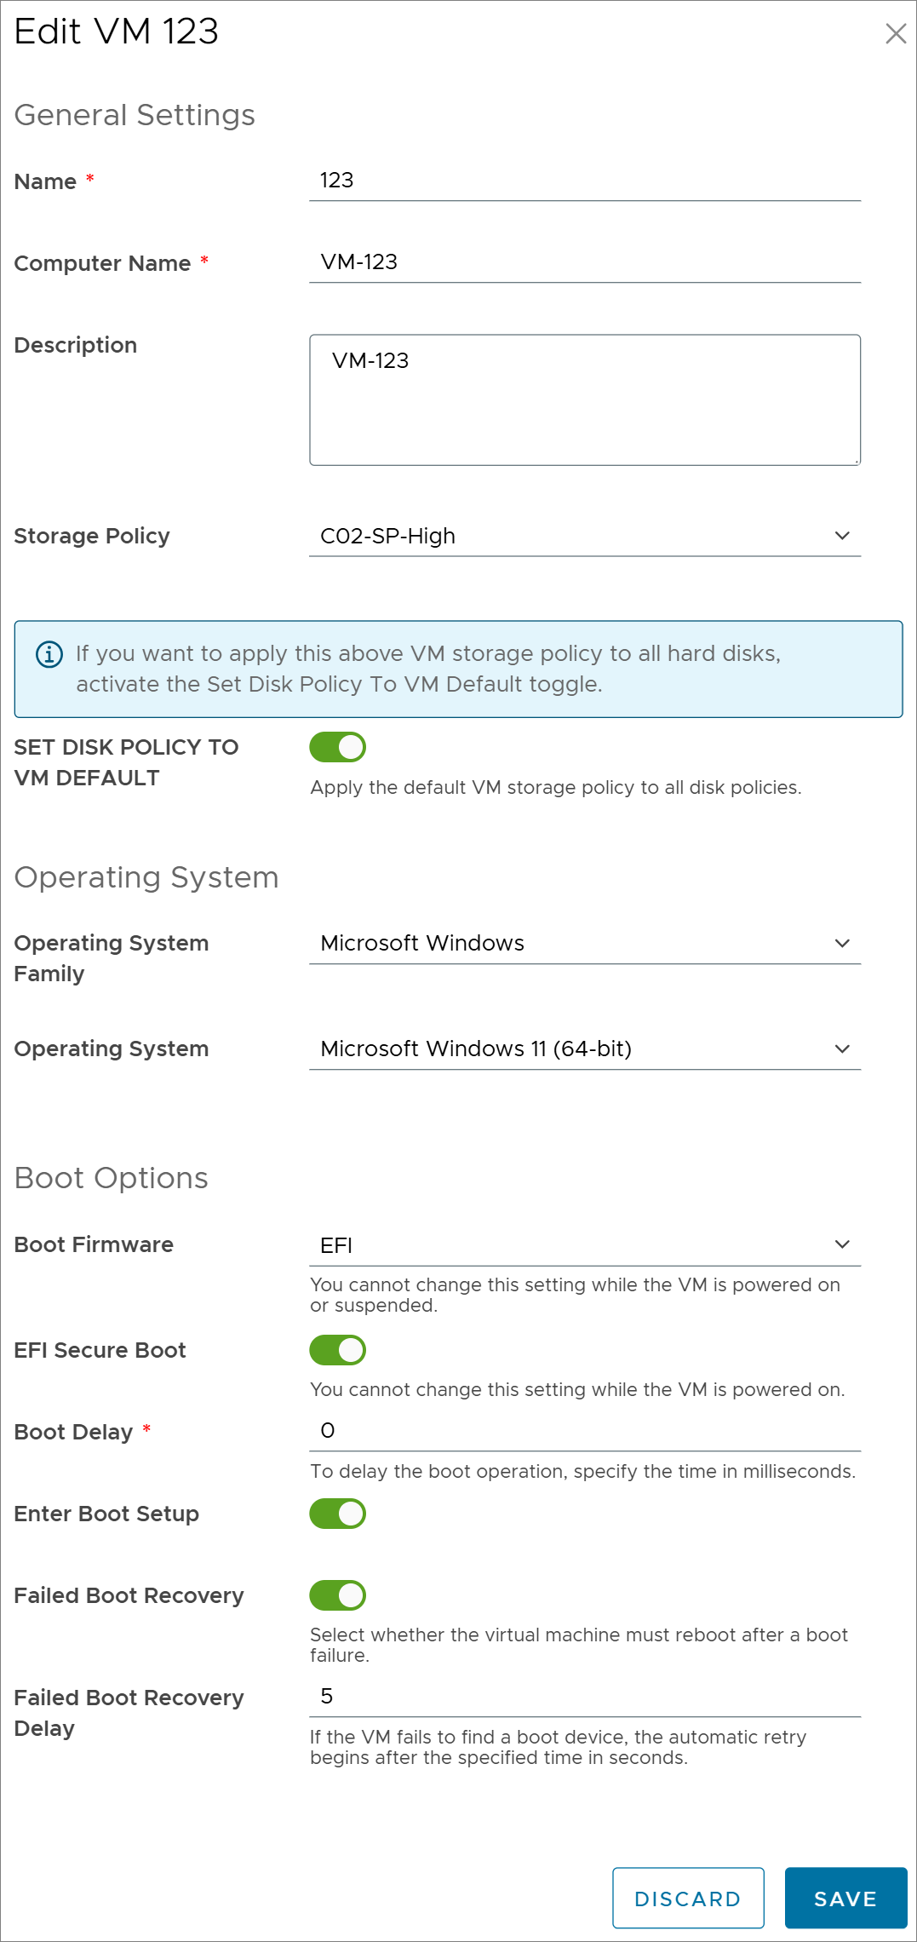
Task: Click the Failed Boot Recovery Delay field
Action: (585, 1697)
